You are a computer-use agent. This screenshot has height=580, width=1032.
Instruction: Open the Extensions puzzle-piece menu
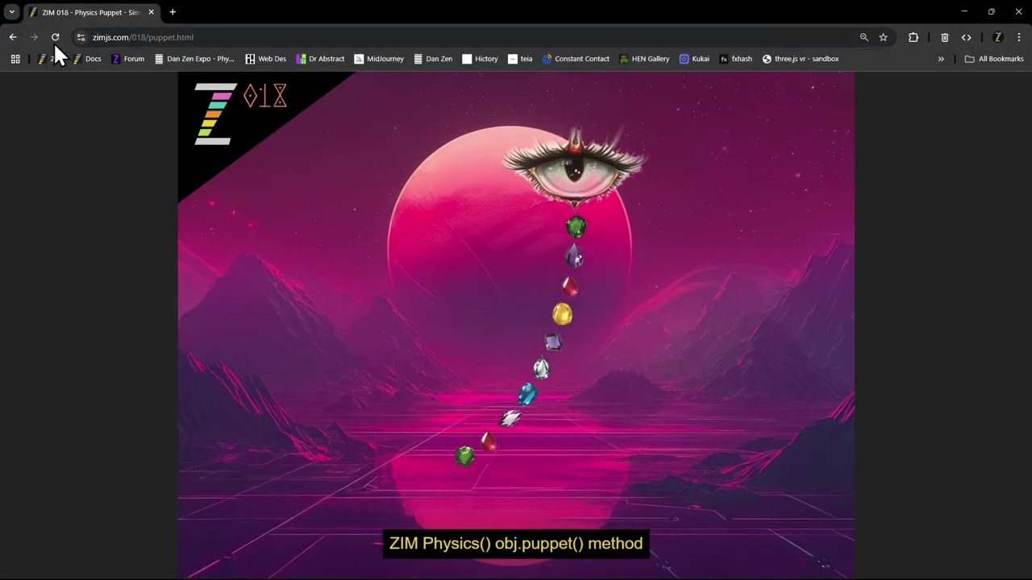(x=913, y=37)
